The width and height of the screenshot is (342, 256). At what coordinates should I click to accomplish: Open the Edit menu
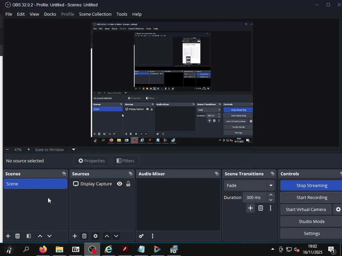(x=21, y=14)
